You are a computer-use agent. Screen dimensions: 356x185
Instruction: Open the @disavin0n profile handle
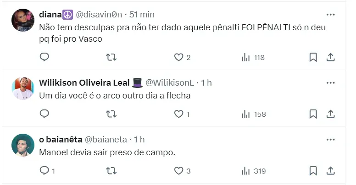coord(99,14)
